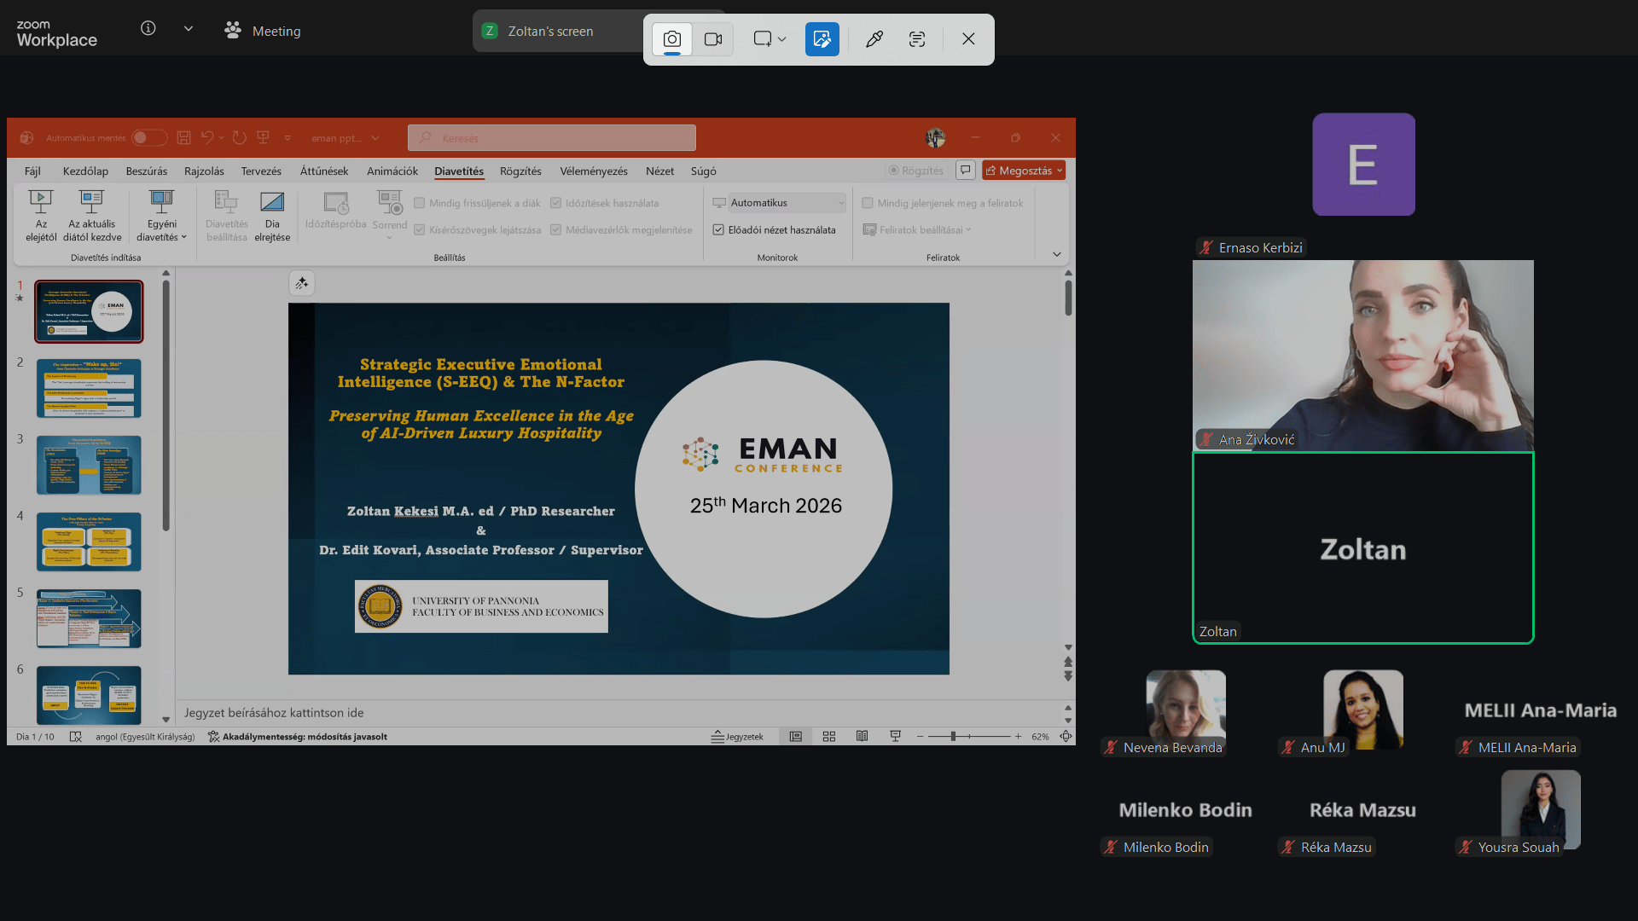Click the text extraction scan icon
Viewport: 1638px width, 921px height.
(x=917, y=39)
